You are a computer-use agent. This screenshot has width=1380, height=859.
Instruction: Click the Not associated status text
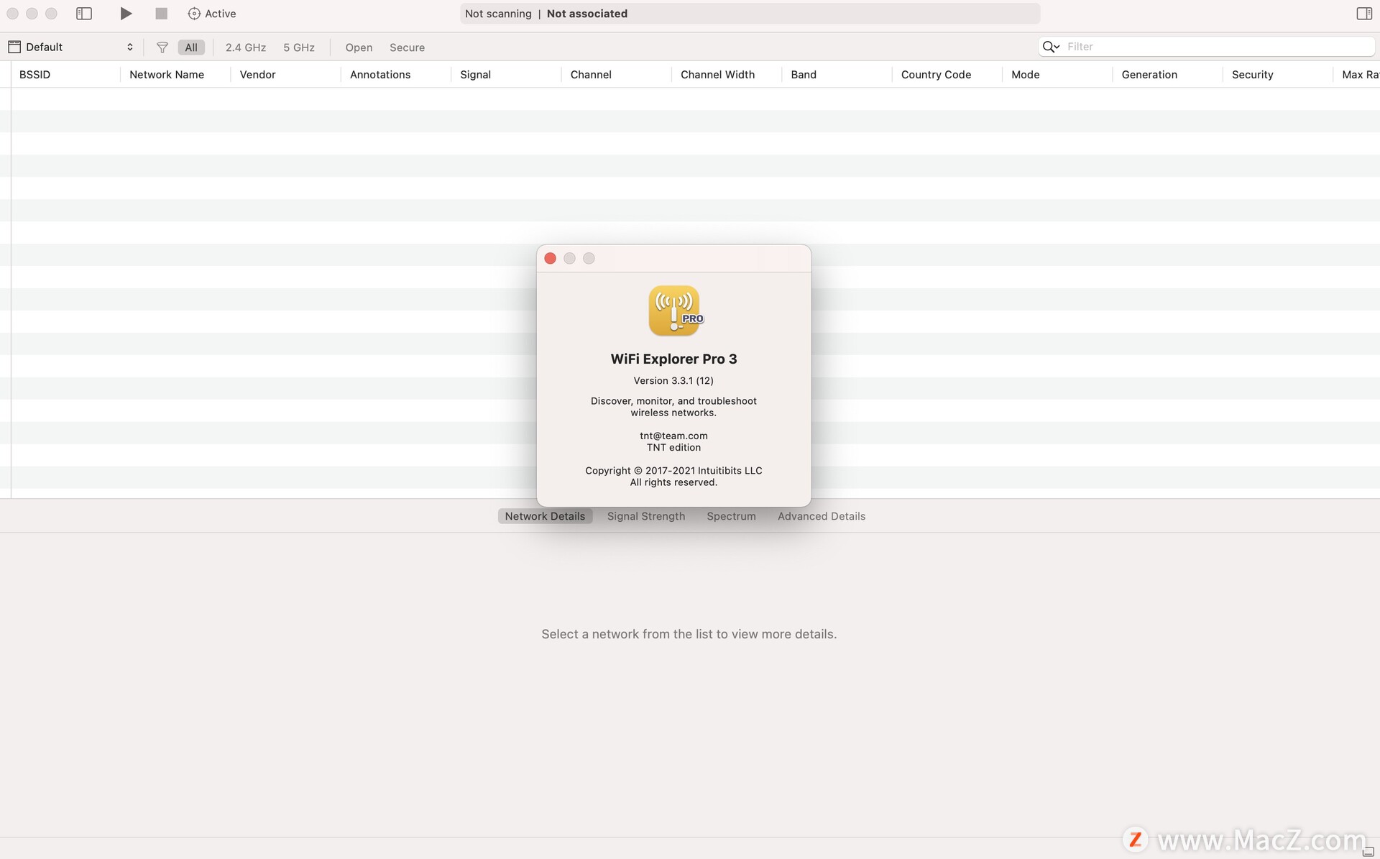click(587, 14)
